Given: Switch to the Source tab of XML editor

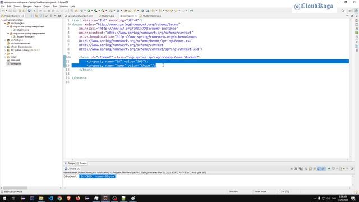Looking at the screenshot, I should click(81, 163).
